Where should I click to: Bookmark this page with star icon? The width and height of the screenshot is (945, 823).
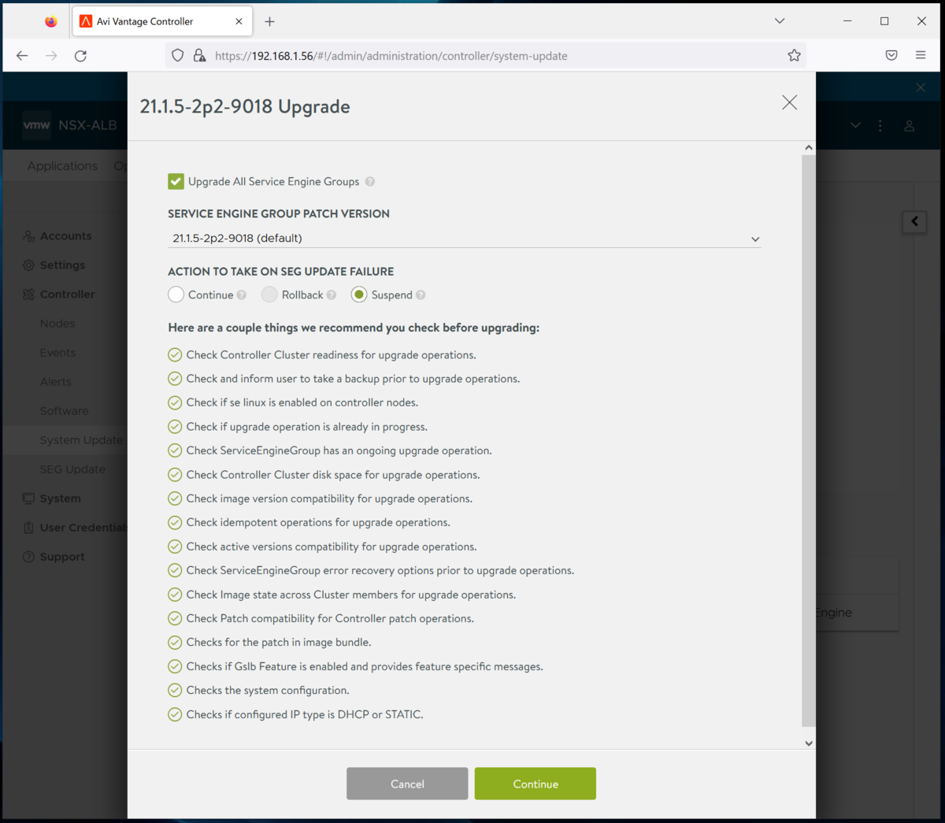click(x=794, y=55)
